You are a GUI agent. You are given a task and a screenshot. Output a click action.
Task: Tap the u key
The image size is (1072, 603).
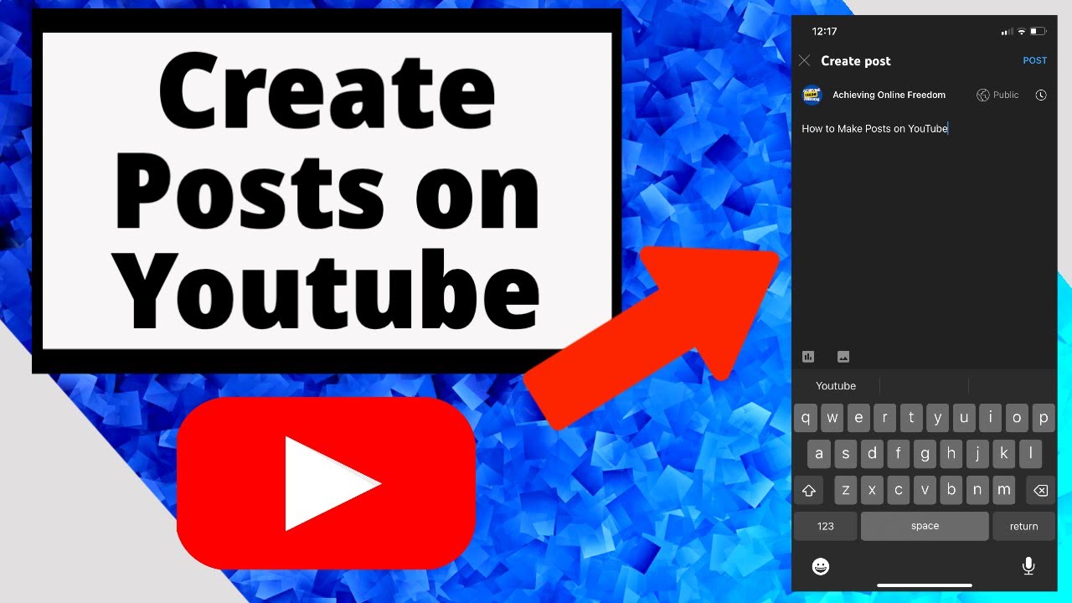click(964, 417)
